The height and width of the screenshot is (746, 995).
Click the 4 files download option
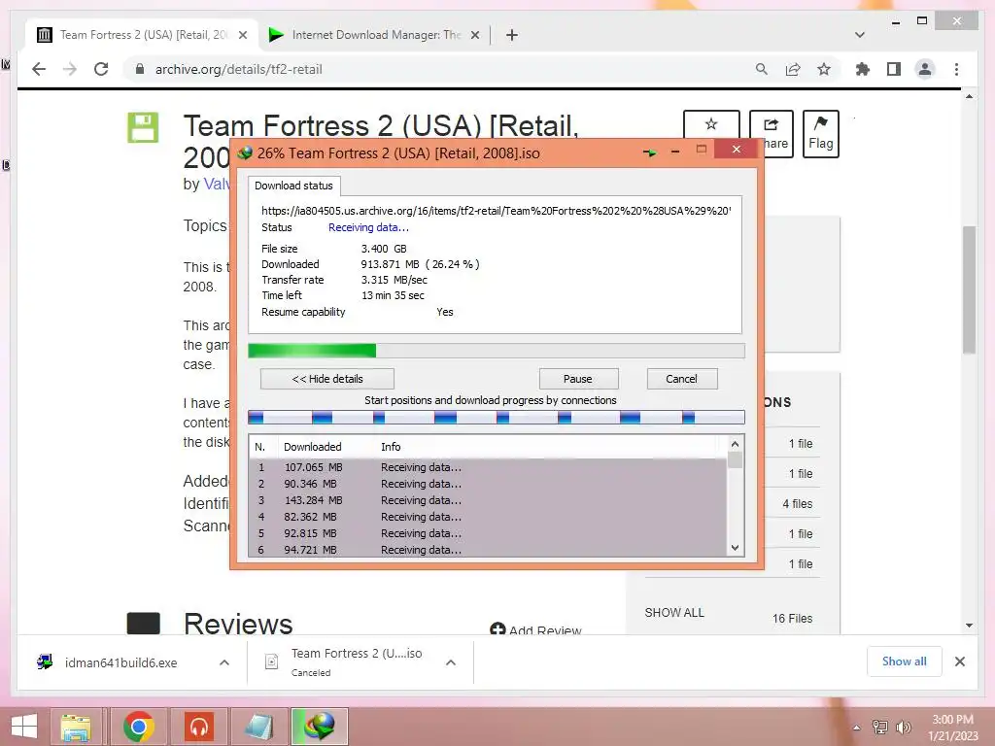click(798, 504)
